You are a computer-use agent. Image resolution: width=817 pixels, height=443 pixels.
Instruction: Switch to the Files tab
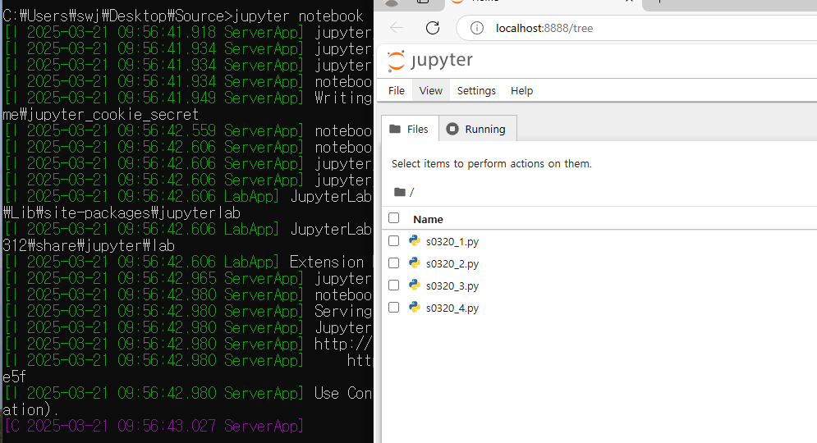(x=410, y=129)
